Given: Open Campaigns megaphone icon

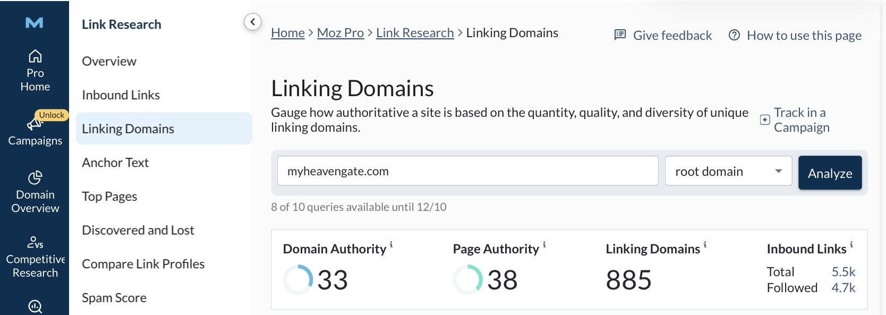Looking at the screenshot, I should click(x=34, y=124).
